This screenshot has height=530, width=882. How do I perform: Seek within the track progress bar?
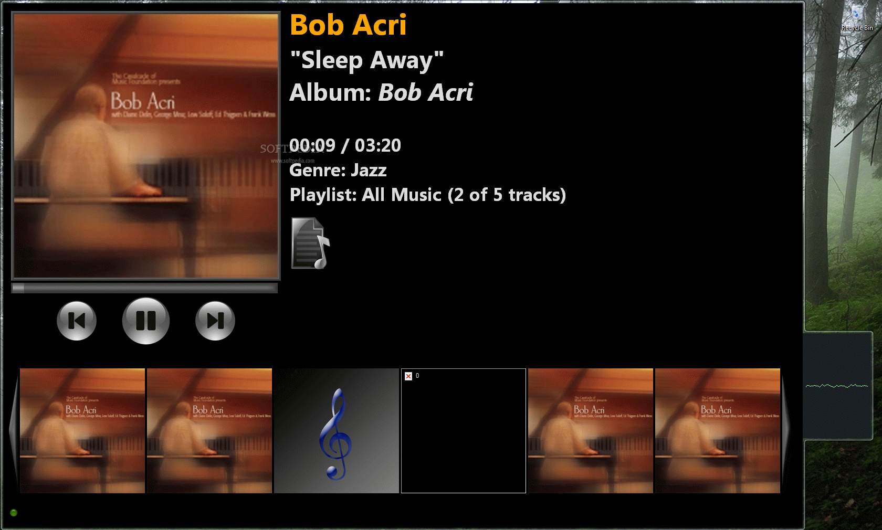click(x=144, y=288)
